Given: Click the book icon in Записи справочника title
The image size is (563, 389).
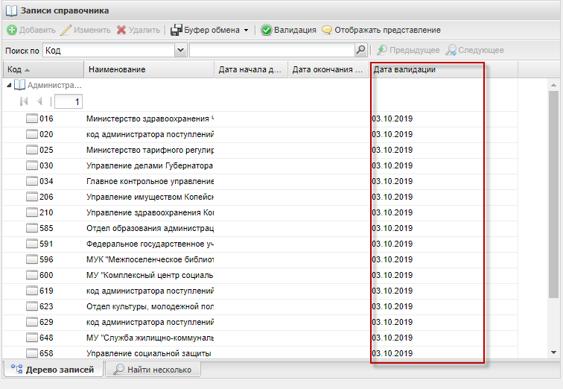Looking at the screenshot, I should pyautogui.click(x=11, y=10).
